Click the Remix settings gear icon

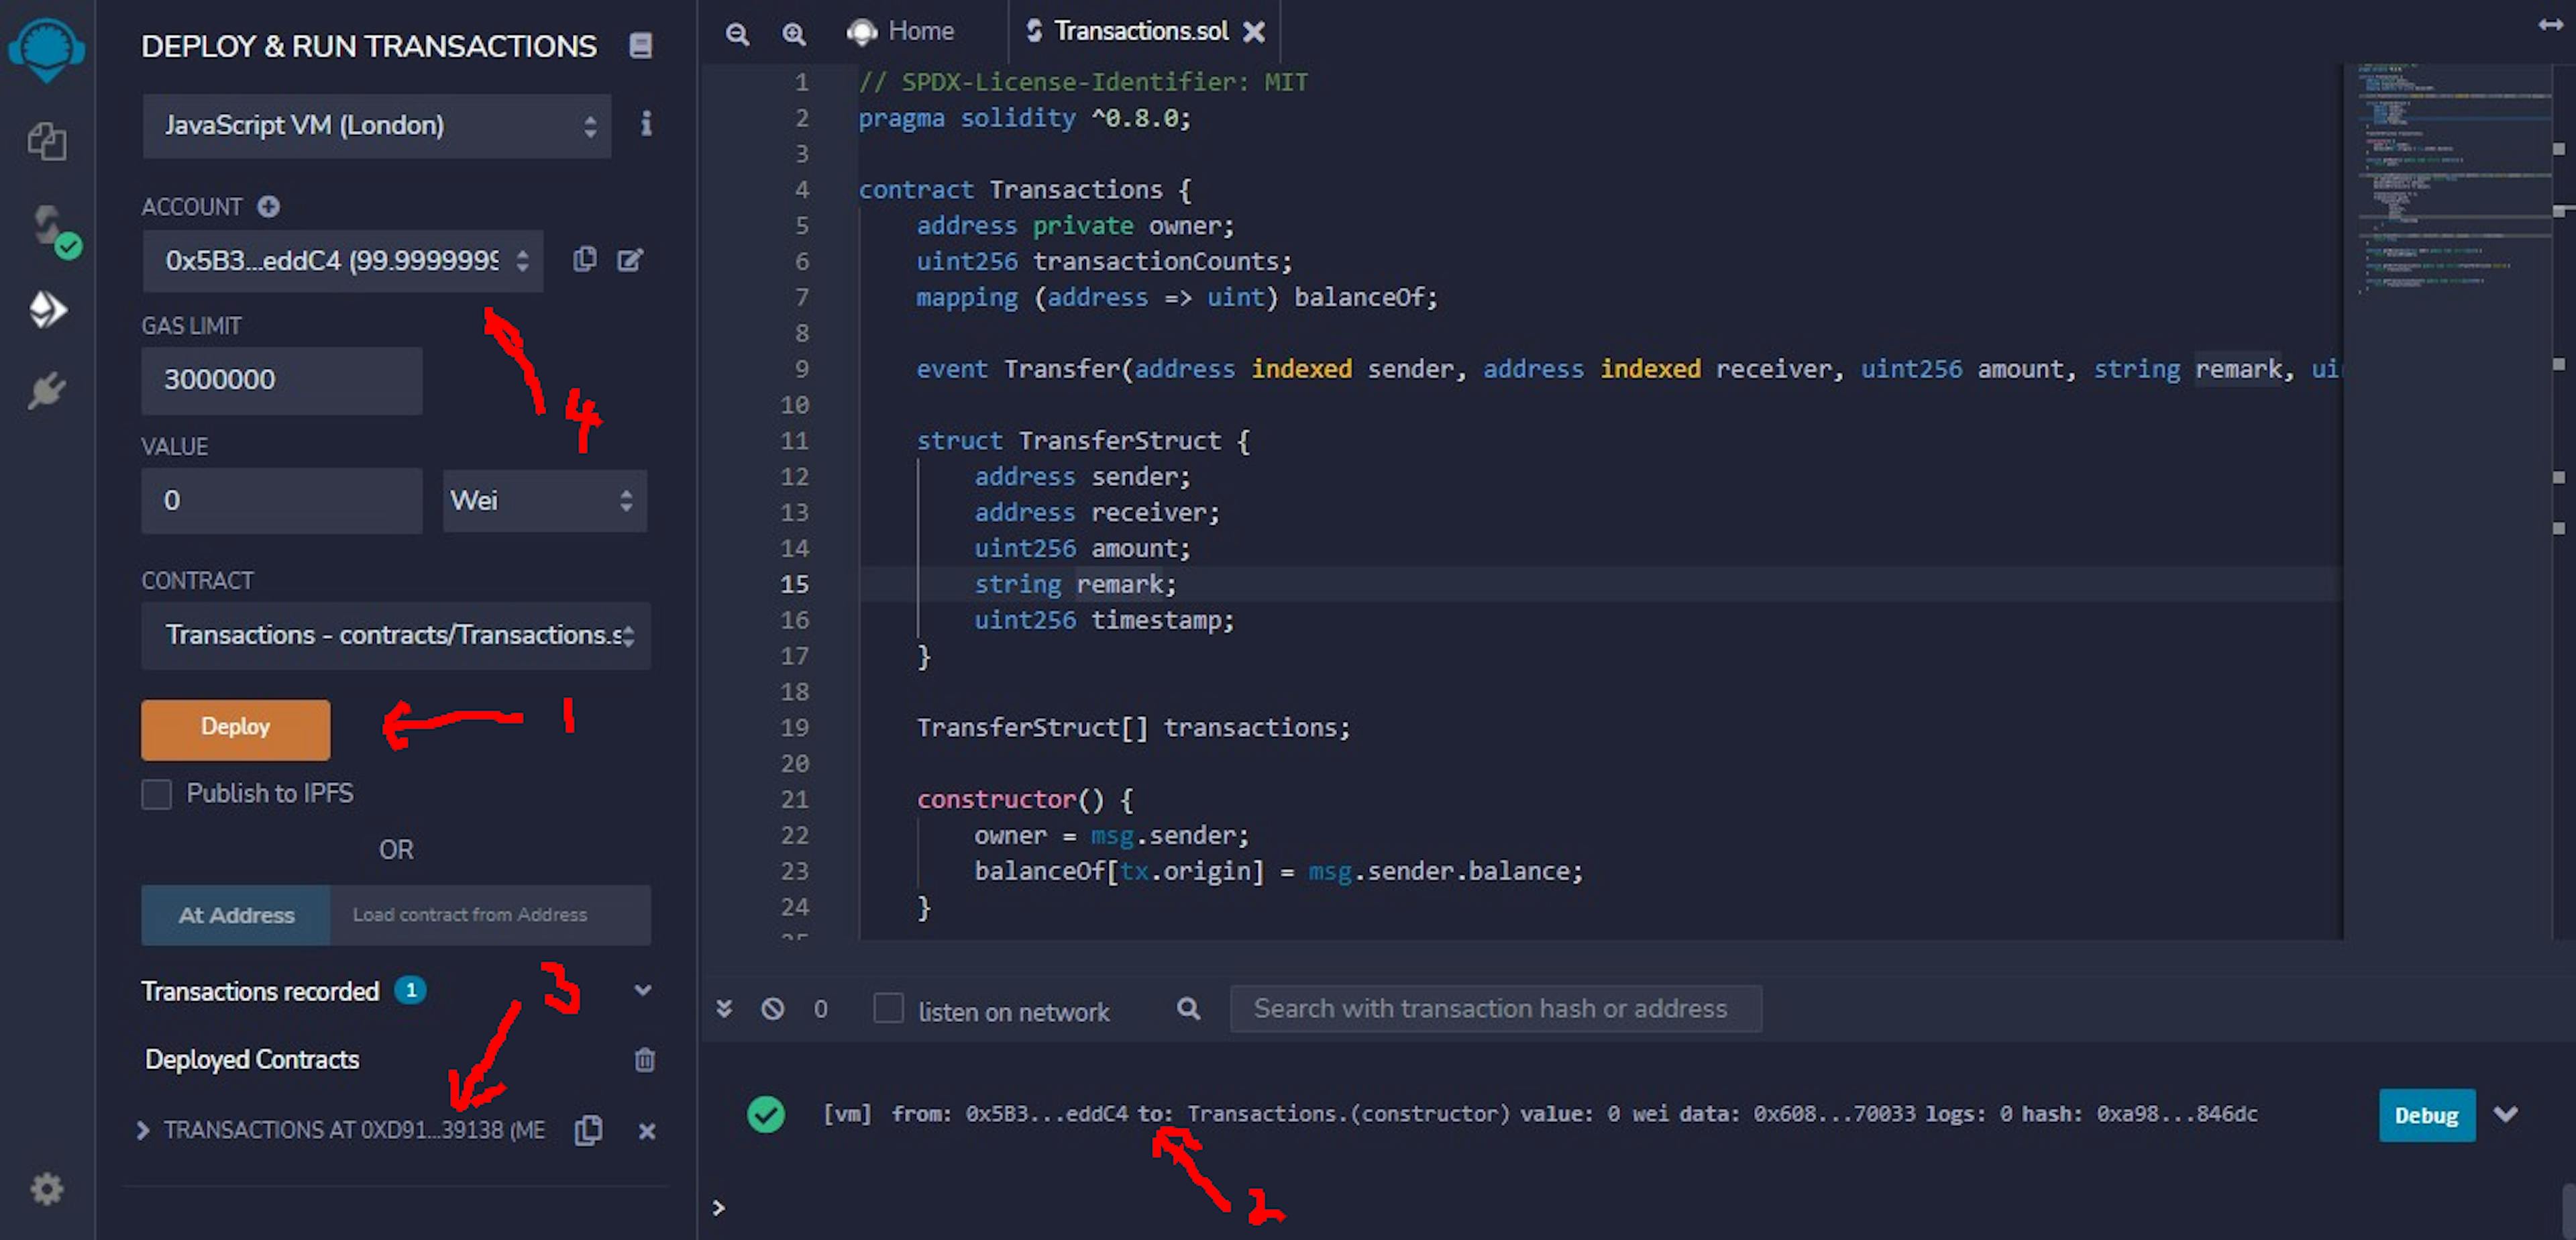pyautogui.click(x=44, y=1188)
